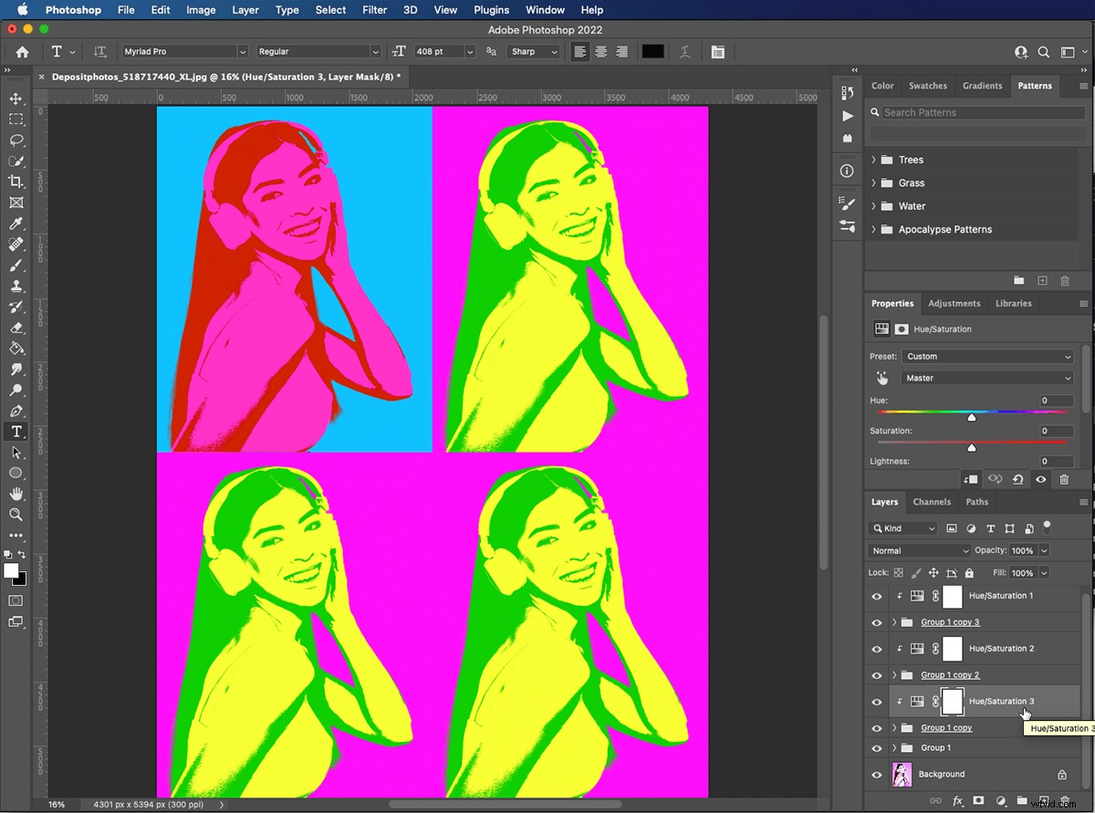This screenshot has width=1095, height=813.
Task: Open the Normal blend mode dropdown
Action: [917, 550]
